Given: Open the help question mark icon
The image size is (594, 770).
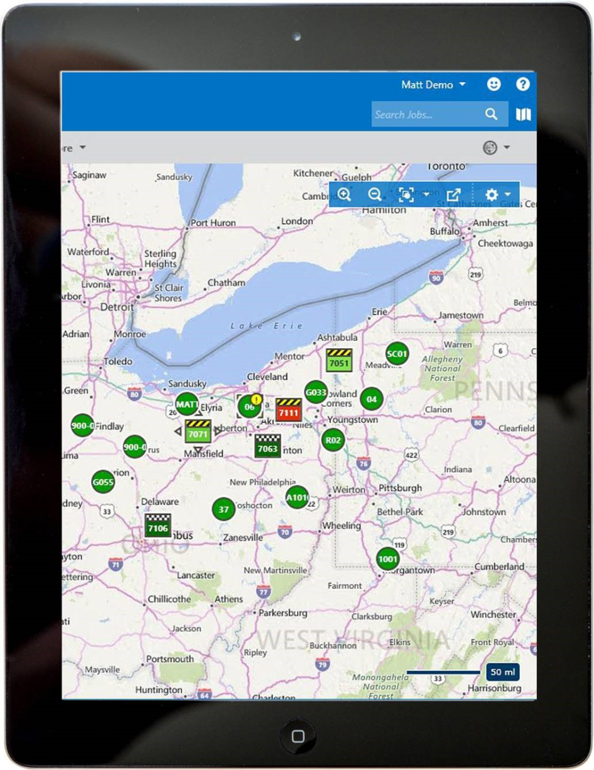Looking at the screenshot, I should [523, 84].
